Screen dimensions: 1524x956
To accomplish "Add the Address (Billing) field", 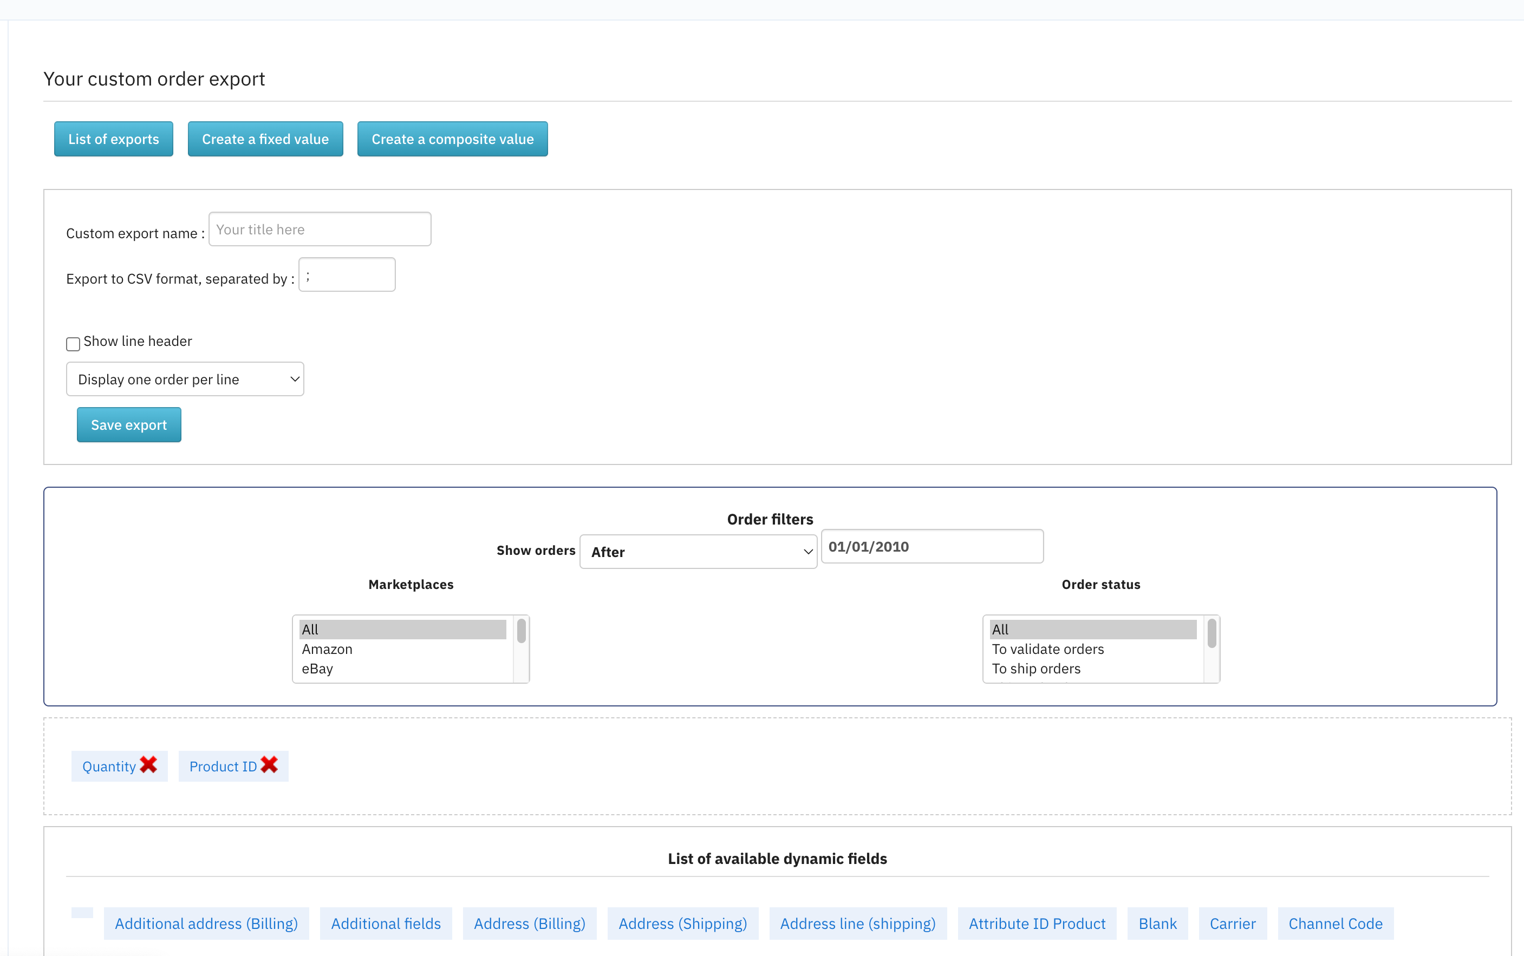I will 529,924.
